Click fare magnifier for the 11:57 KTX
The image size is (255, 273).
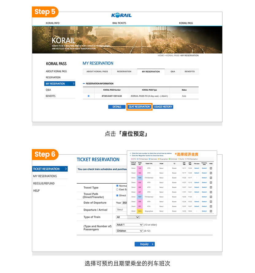(211, 192)
